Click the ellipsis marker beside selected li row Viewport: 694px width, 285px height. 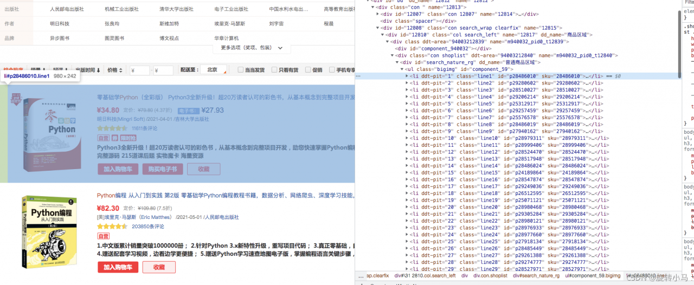coord(358,76)
